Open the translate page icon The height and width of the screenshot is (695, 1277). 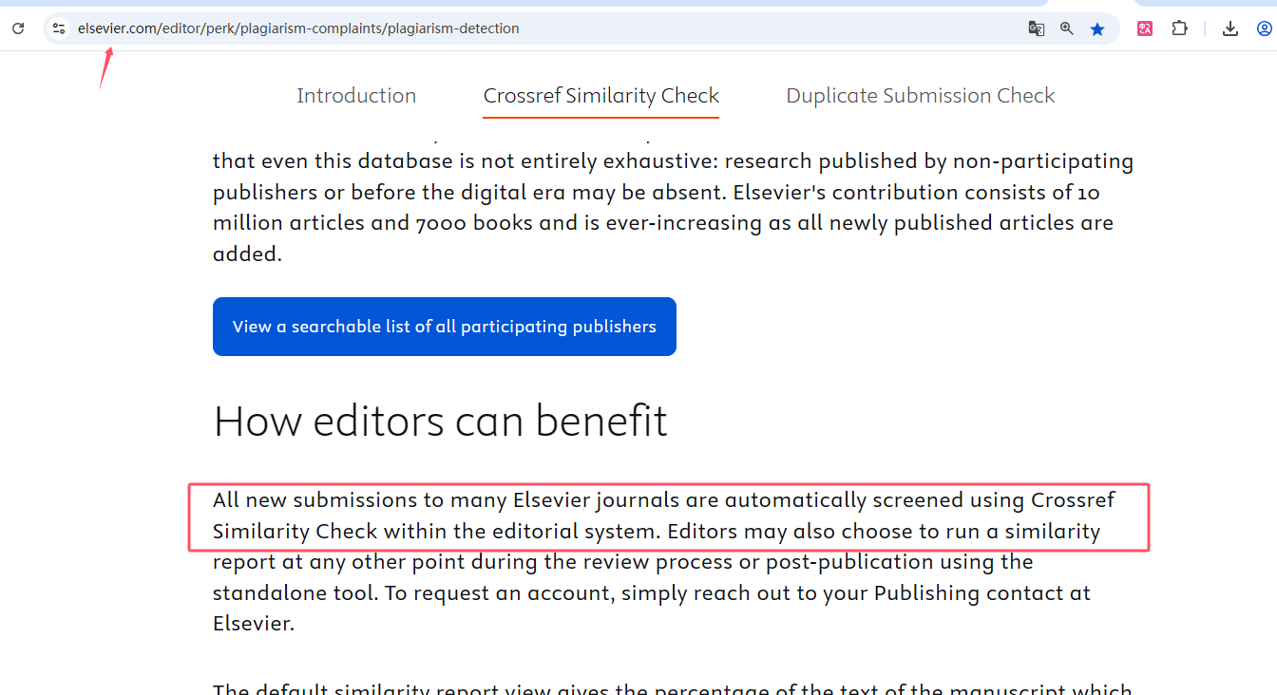pyautogui.click(x=1037, y=28)
